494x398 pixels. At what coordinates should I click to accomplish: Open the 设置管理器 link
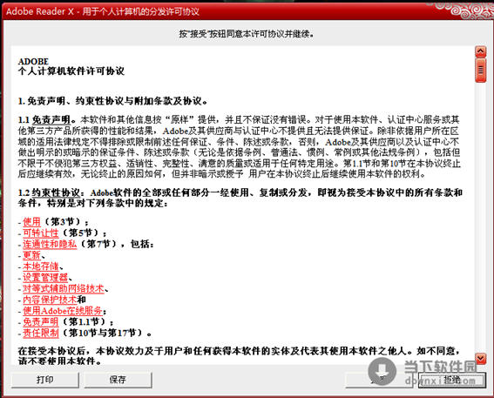point(45,278)
